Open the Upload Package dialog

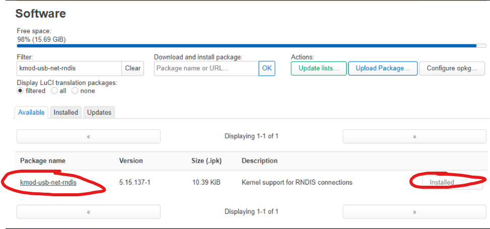coord(382,68)
